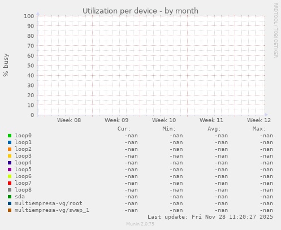Select the loop4 legend label
This screenshot has width=281, height=230.
(23, 163)
